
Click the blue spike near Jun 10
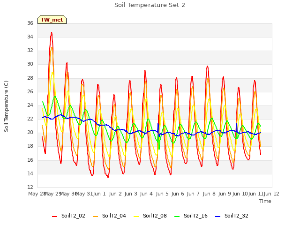(237, 127)
